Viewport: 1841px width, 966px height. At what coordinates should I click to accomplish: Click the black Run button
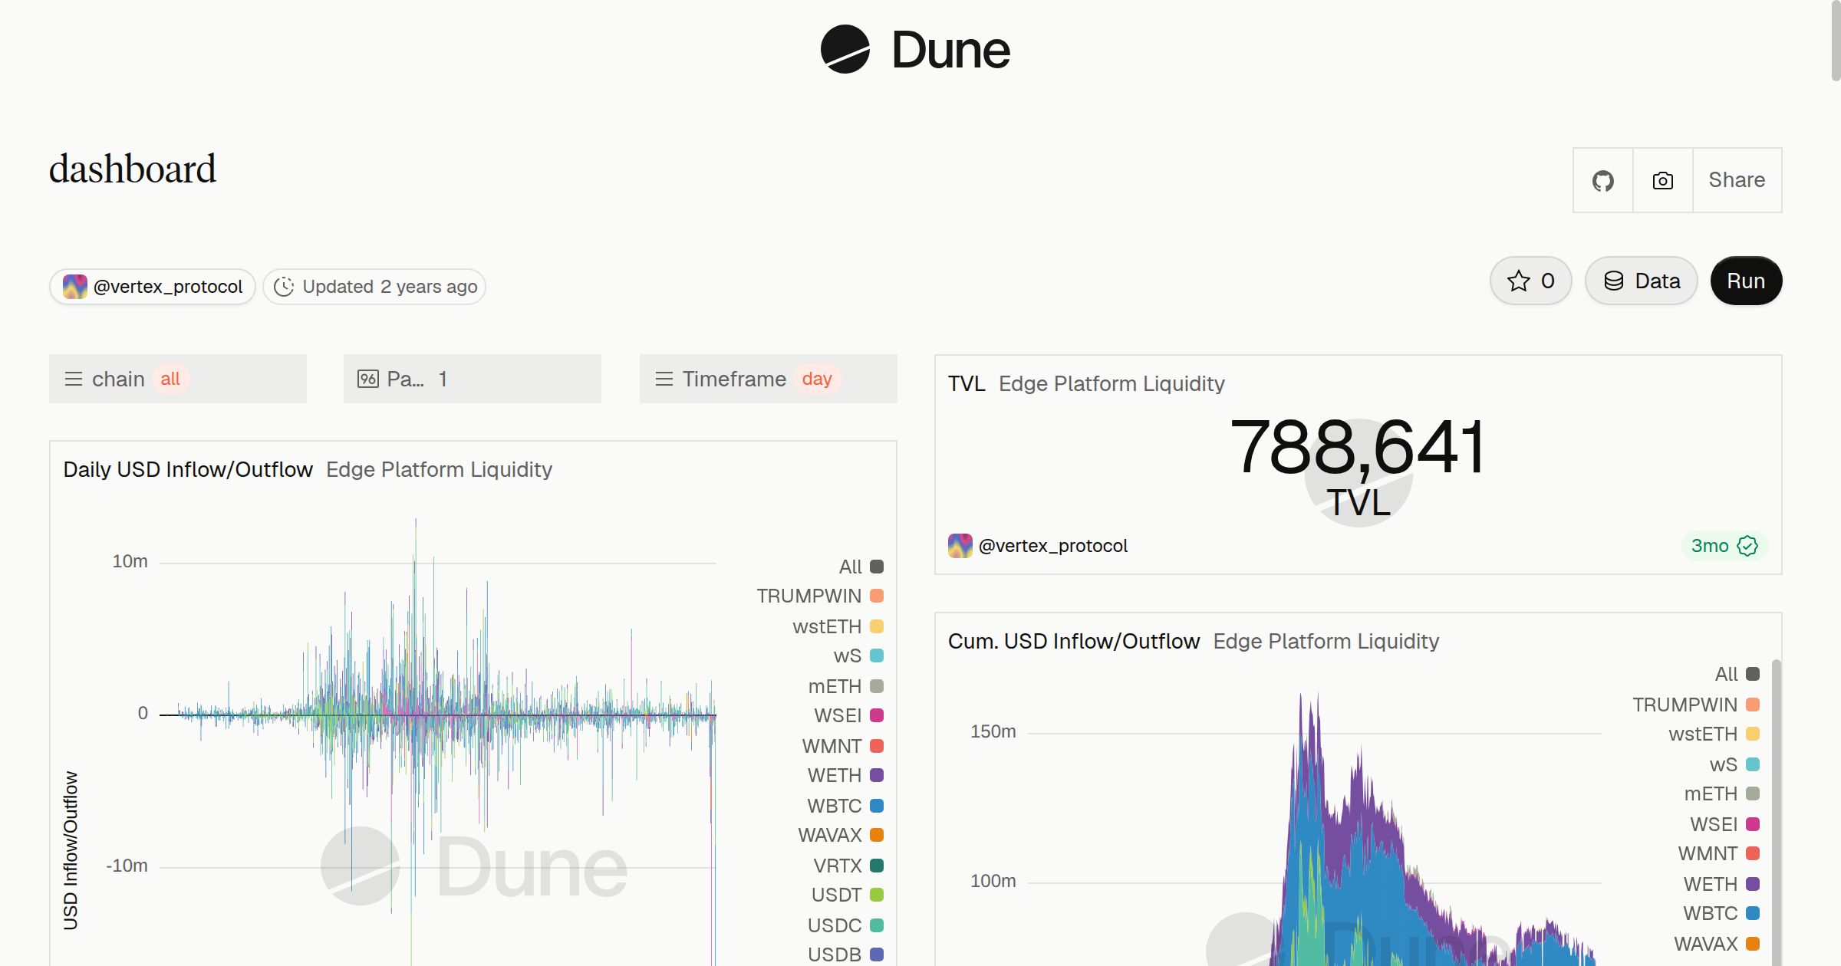pyautogui.click(x=1746, y=281)
